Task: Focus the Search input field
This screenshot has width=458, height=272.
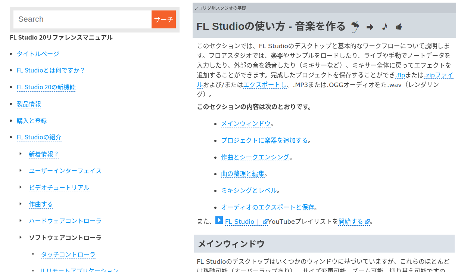Action: coord(82,19)
